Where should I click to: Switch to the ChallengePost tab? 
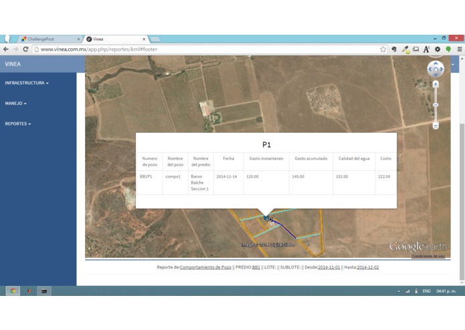coord(49,39)
